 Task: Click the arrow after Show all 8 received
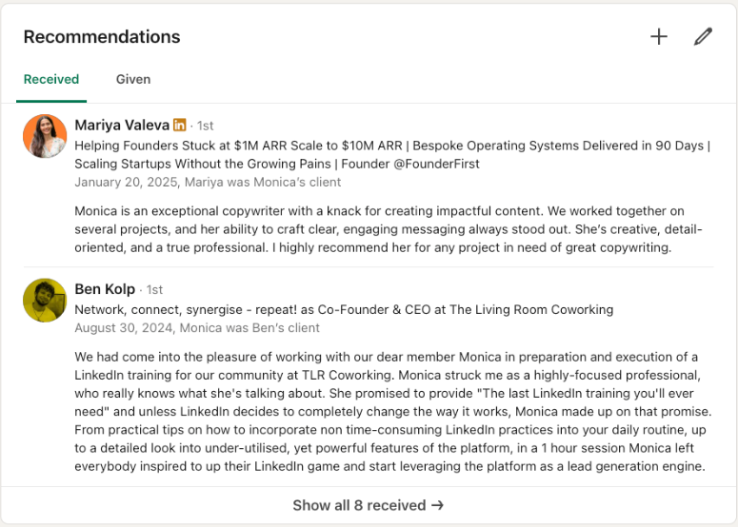point(437,505)
